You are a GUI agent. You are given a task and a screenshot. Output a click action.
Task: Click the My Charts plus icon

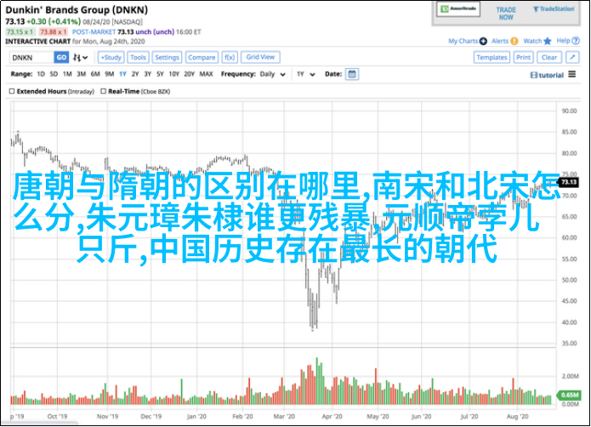coord(483,41)
